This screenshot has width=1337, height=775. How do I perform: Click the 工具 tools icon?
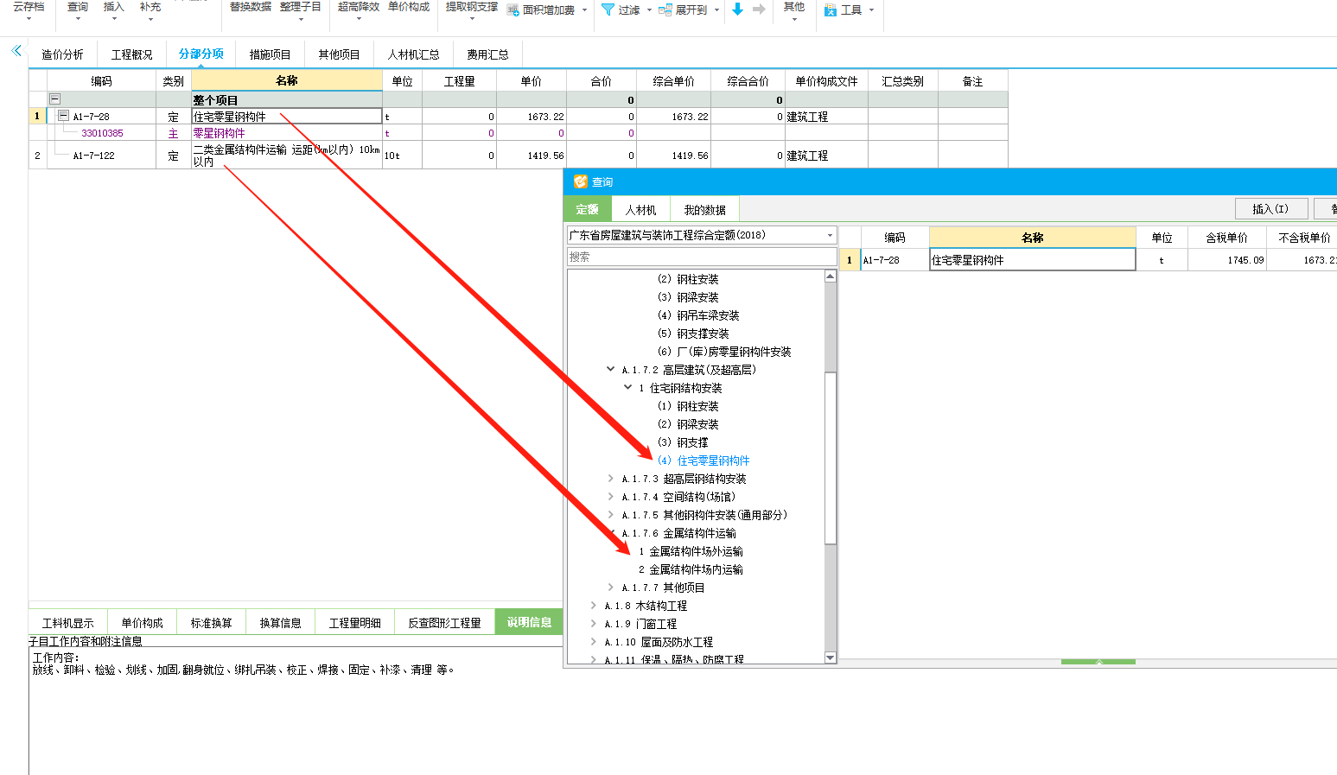pyautogui.click(x=830, y=10)
